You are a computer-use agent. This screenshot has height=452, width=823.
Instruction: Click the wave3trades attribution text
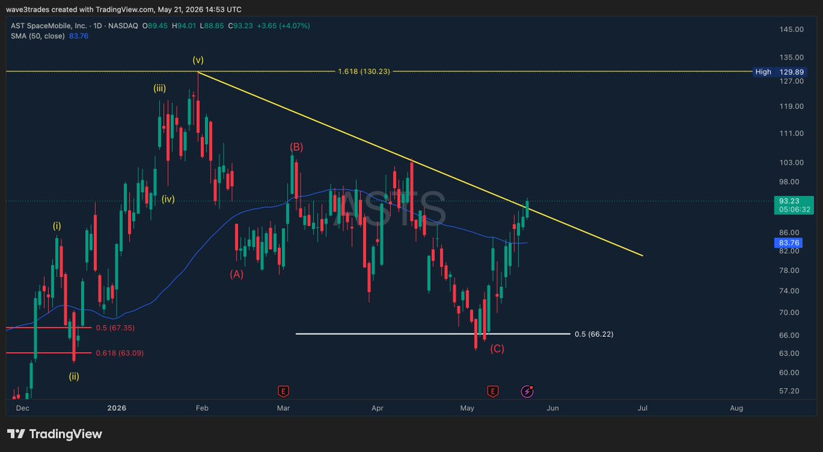tap(123, 9)
